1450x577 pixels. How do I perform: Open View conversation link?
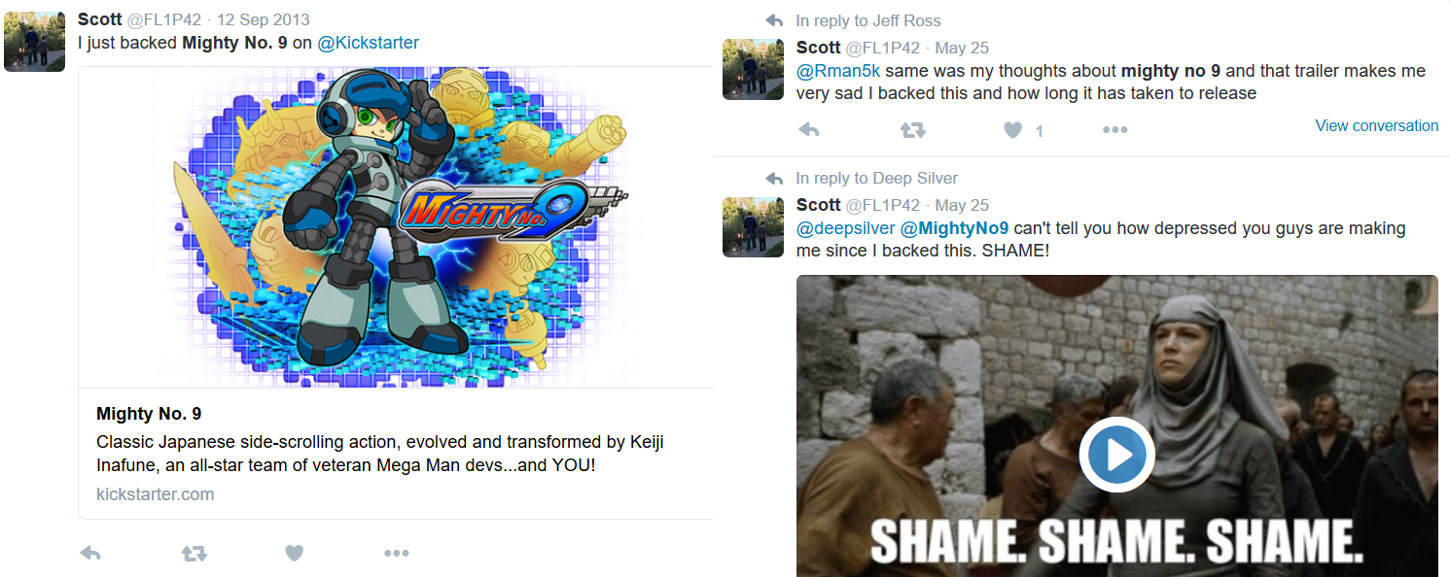click(x=1376, y=125)
